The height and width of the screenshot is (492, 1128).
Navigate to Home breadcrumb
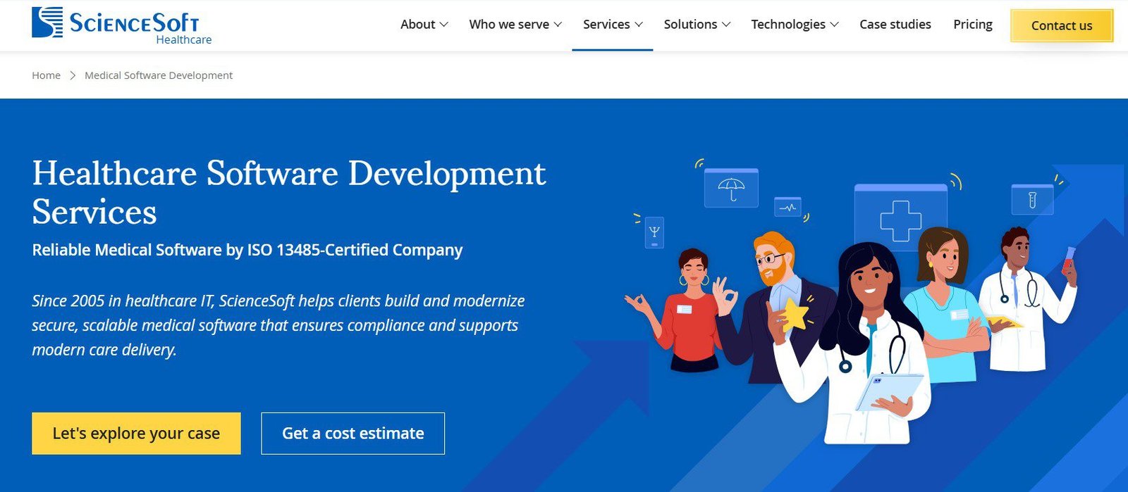(x=46, y=75)
